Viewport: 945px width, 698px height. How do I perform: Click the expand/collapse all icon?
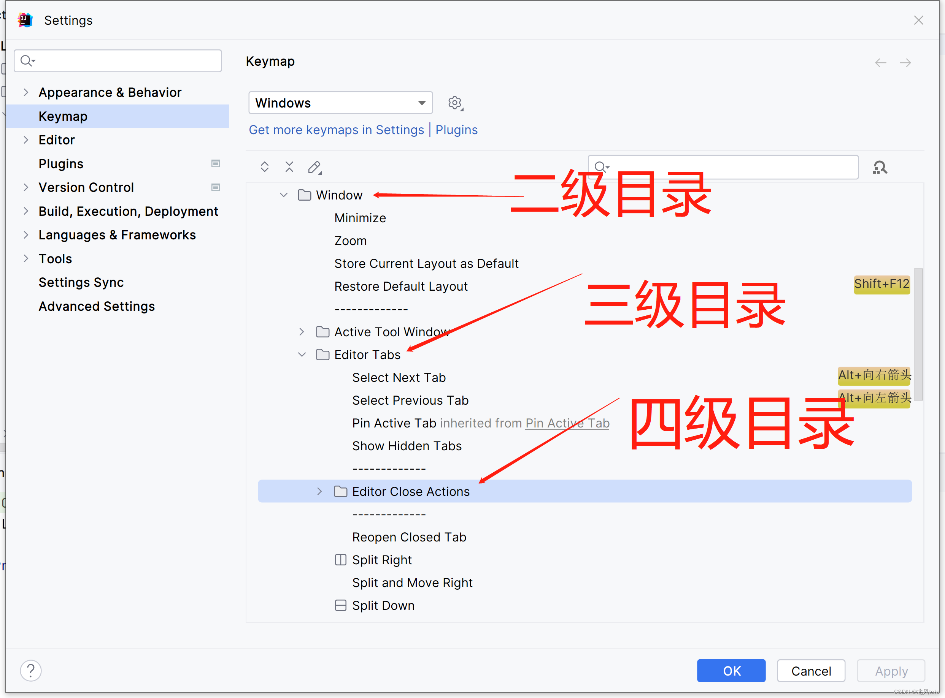pyautogui.click(x=265, y=167)
